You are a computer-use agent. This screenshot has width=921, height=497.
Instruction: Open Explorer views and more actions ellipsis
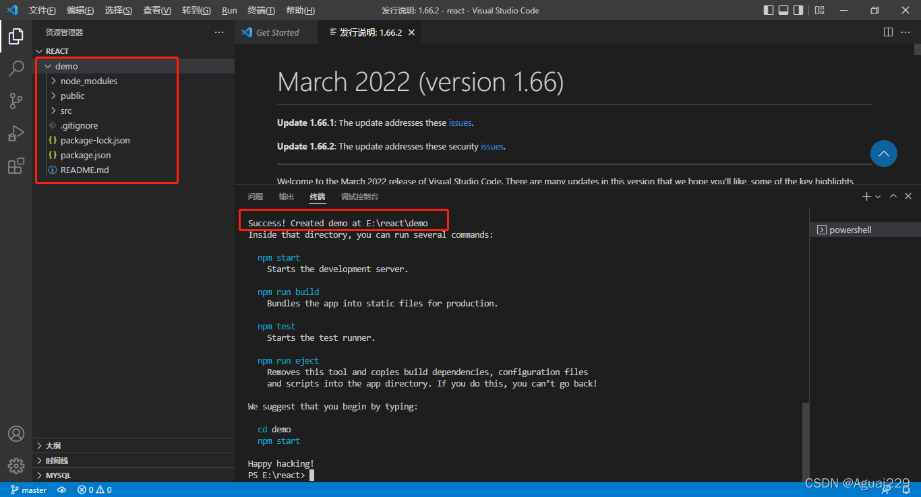(219, 32)
